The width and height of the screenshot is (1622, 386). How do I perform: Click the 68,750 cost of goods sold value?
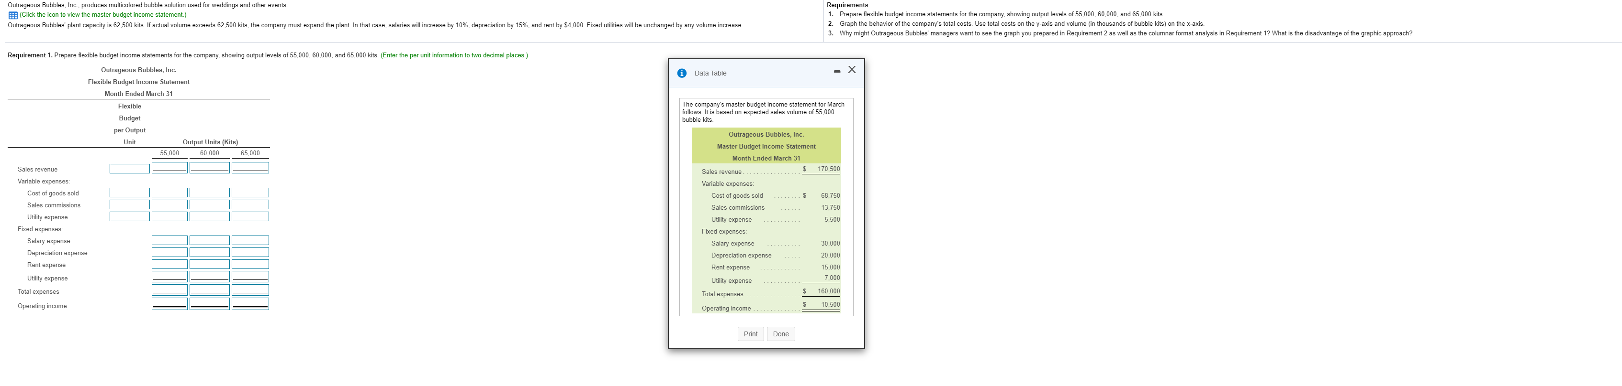tap(830, 195)
